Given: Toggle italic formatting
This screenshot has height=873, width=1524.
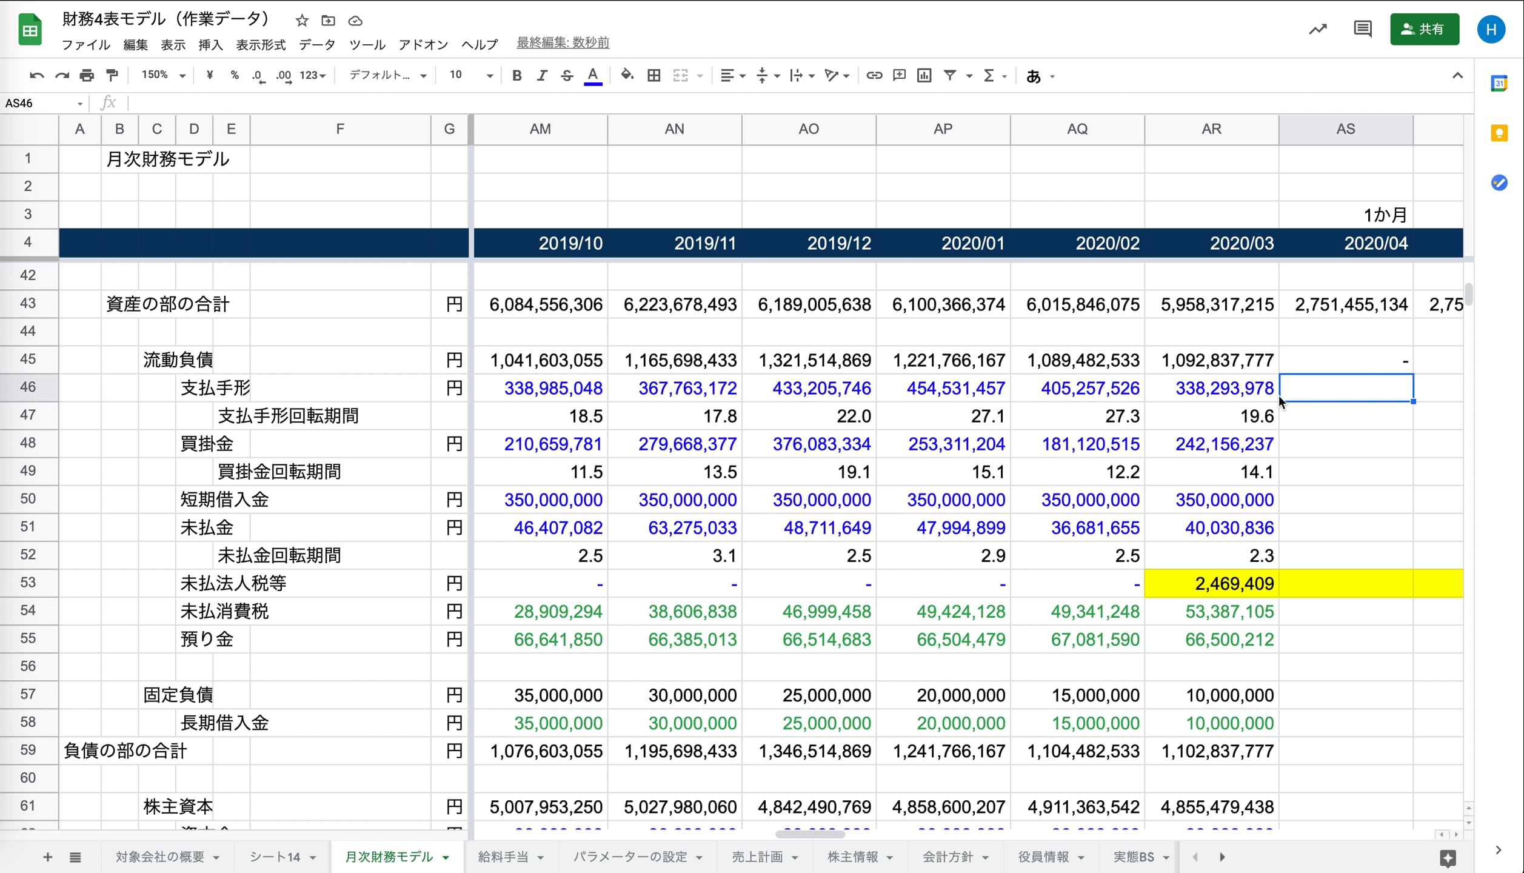Looking at the screenshot, I should coord(541,75).
